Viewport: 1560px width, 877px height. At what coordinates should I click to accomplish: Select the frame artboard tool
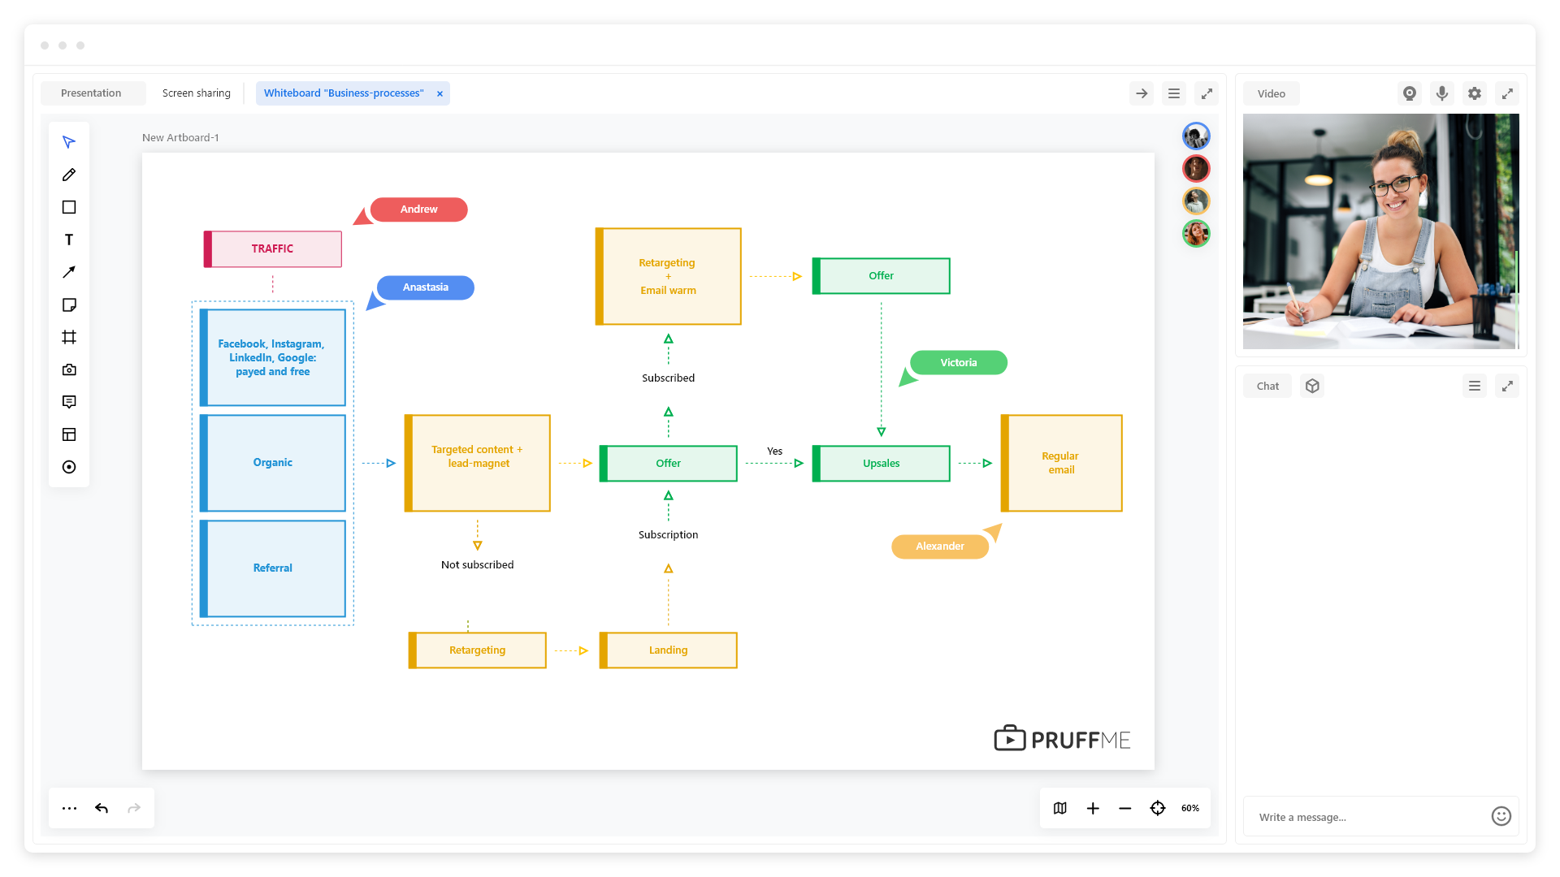click(x=69, y=337)
